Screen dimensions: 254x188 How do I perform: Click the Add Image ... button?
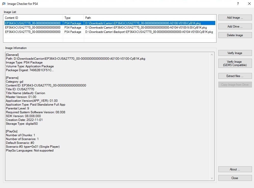click(x=235, y=18)
